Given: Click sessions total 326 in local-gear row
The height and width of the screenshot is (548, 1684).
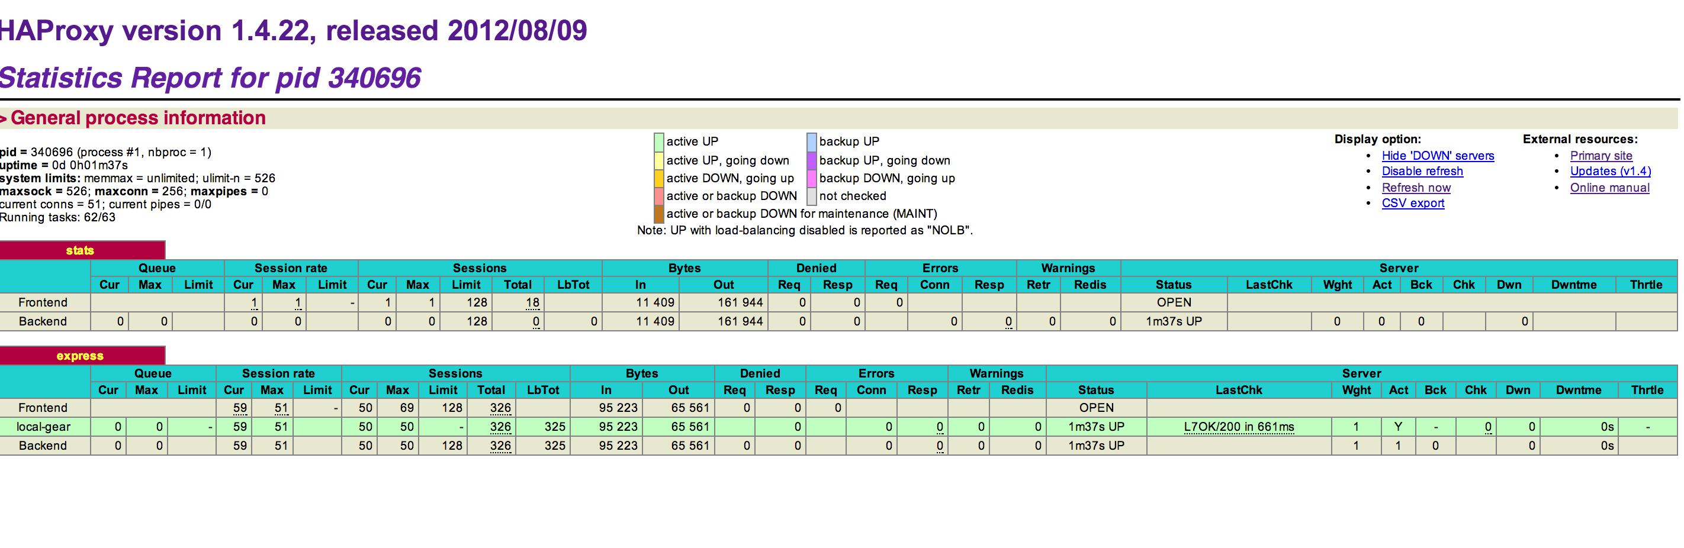Looking at the screenshot, I should click(501, 427).
